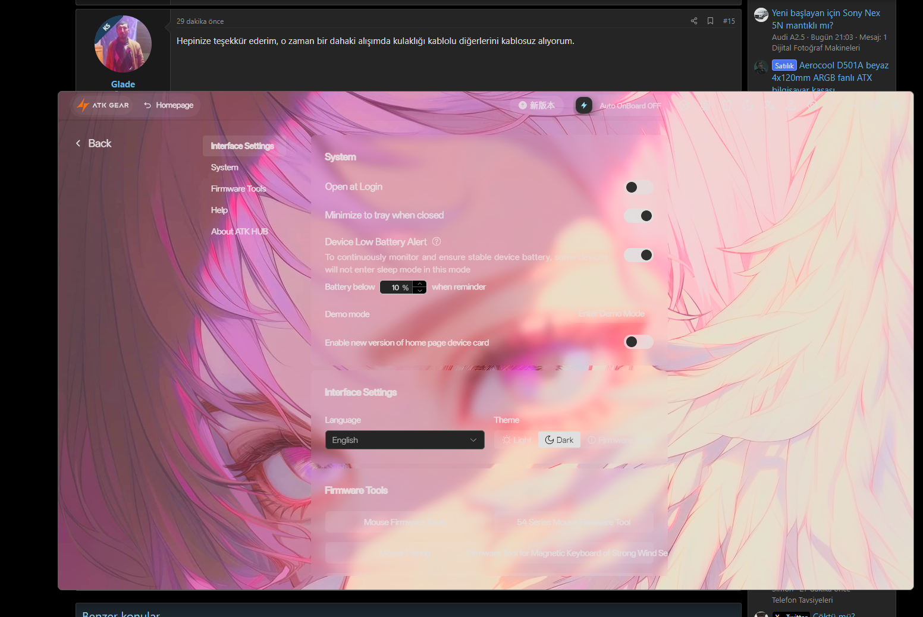Click the Audi avatar beside the Sony Nex thread
This screenshot has height=617, width=923.
pos(761,15)
